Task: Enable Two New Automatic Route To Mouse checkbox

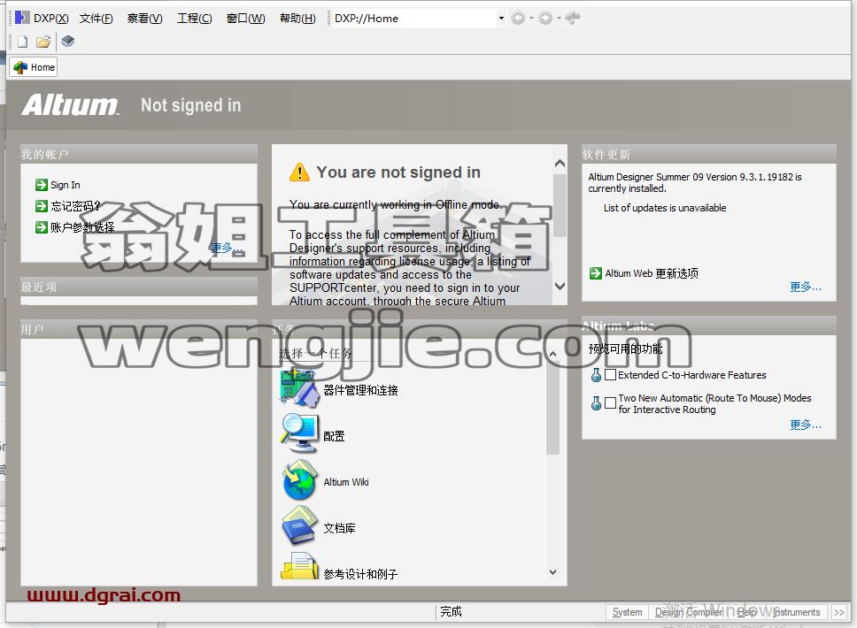Action: 611,403
